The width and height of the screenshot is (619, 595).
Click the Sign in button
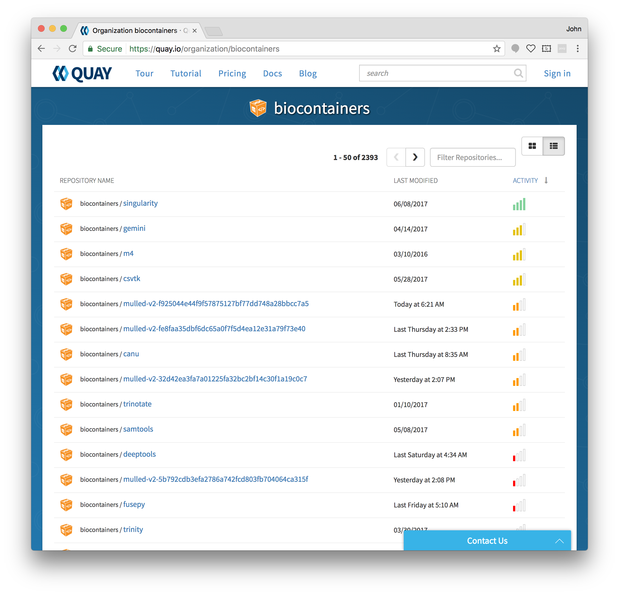point(557,72)
